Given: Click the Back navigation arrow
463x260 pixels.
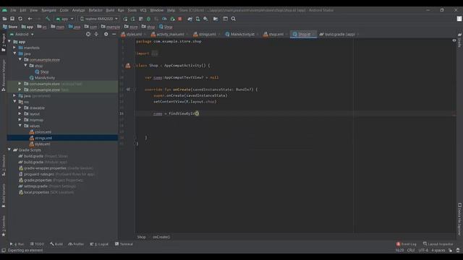Looking at the screenshot, I should pos(30,19).
